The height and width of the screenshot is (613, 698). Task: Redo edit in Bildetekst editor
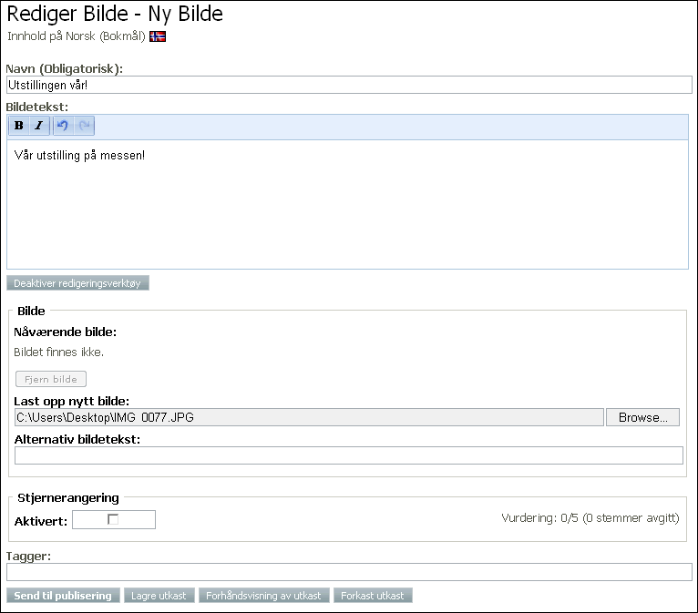(84, 126)
